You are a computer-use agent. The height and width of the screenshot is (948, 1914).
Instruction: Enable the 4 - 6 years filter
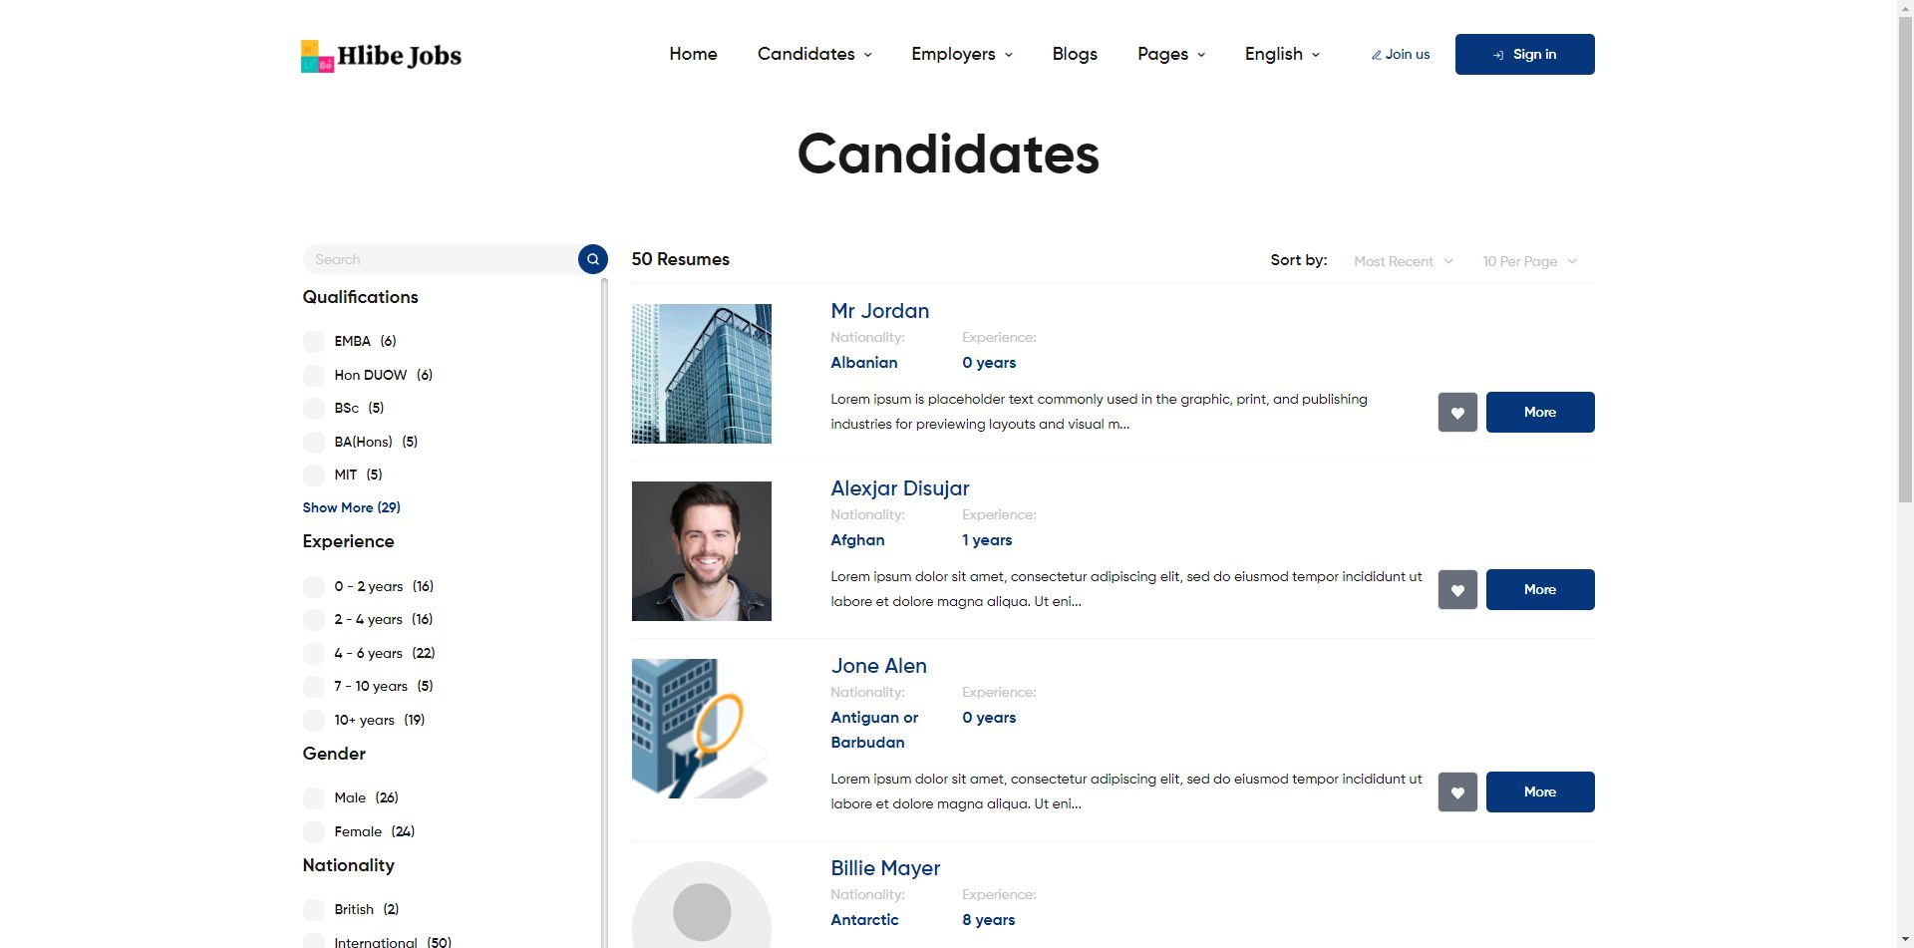314,654
